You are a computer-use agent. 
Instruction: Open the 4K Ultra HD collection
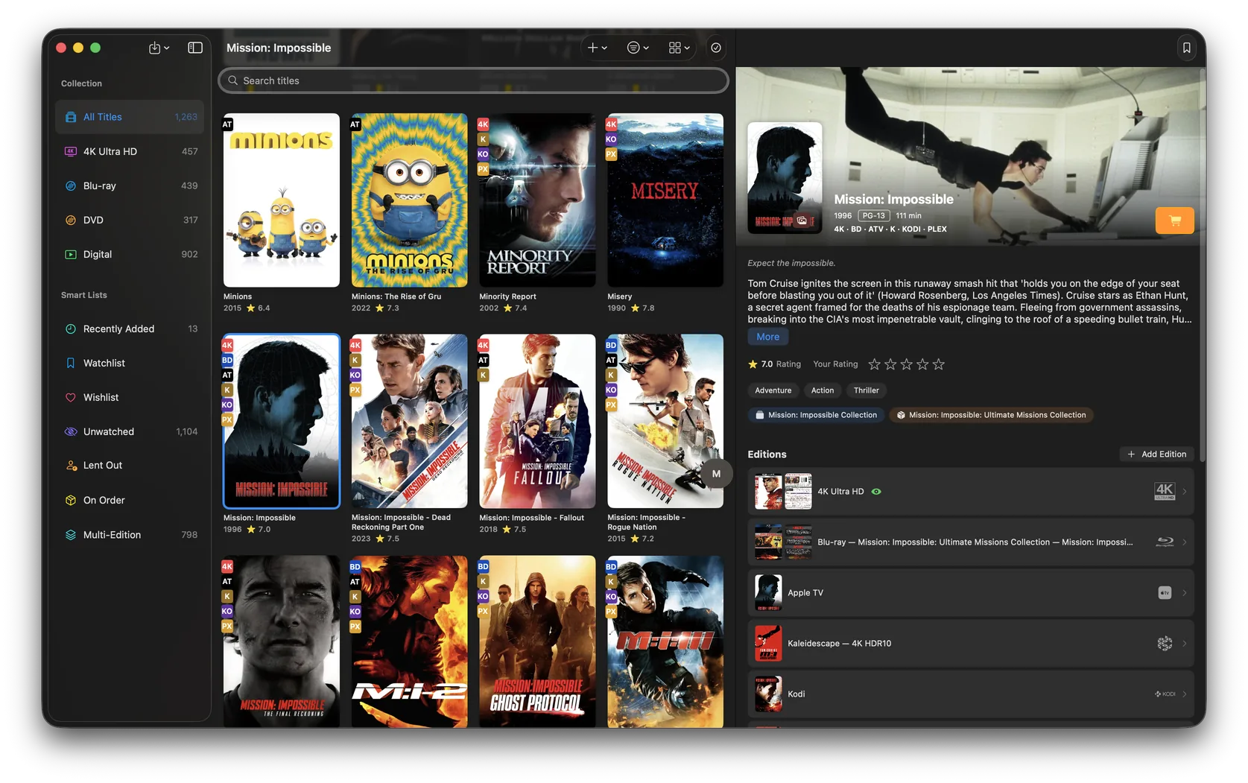pos(130,151)
